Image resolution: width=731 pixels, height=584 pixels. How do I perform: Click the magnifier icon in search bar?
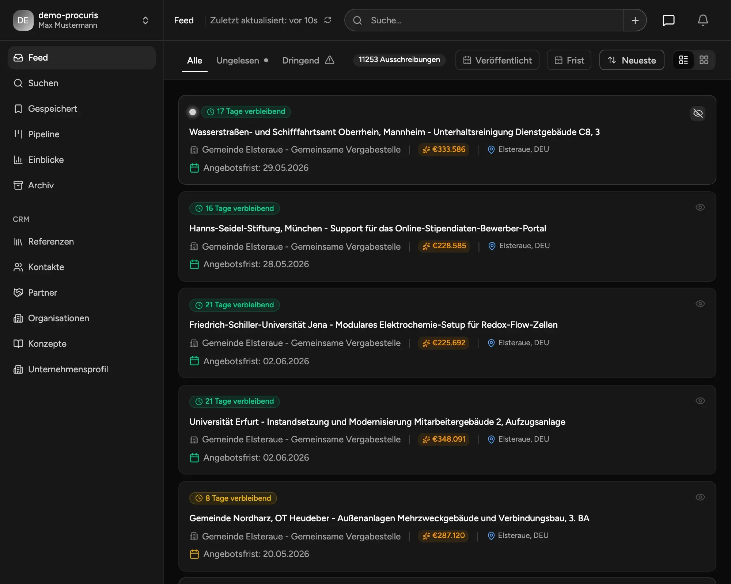357,20
